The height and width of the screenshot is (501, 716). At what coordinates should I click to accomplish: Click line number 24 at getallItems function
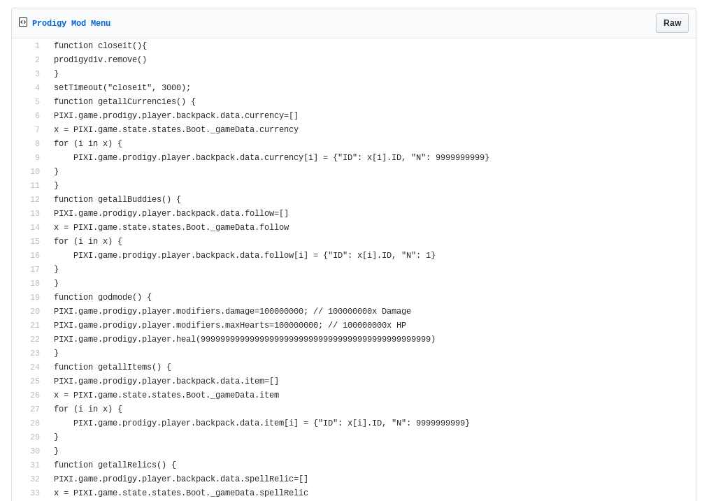tap(34, 368)
